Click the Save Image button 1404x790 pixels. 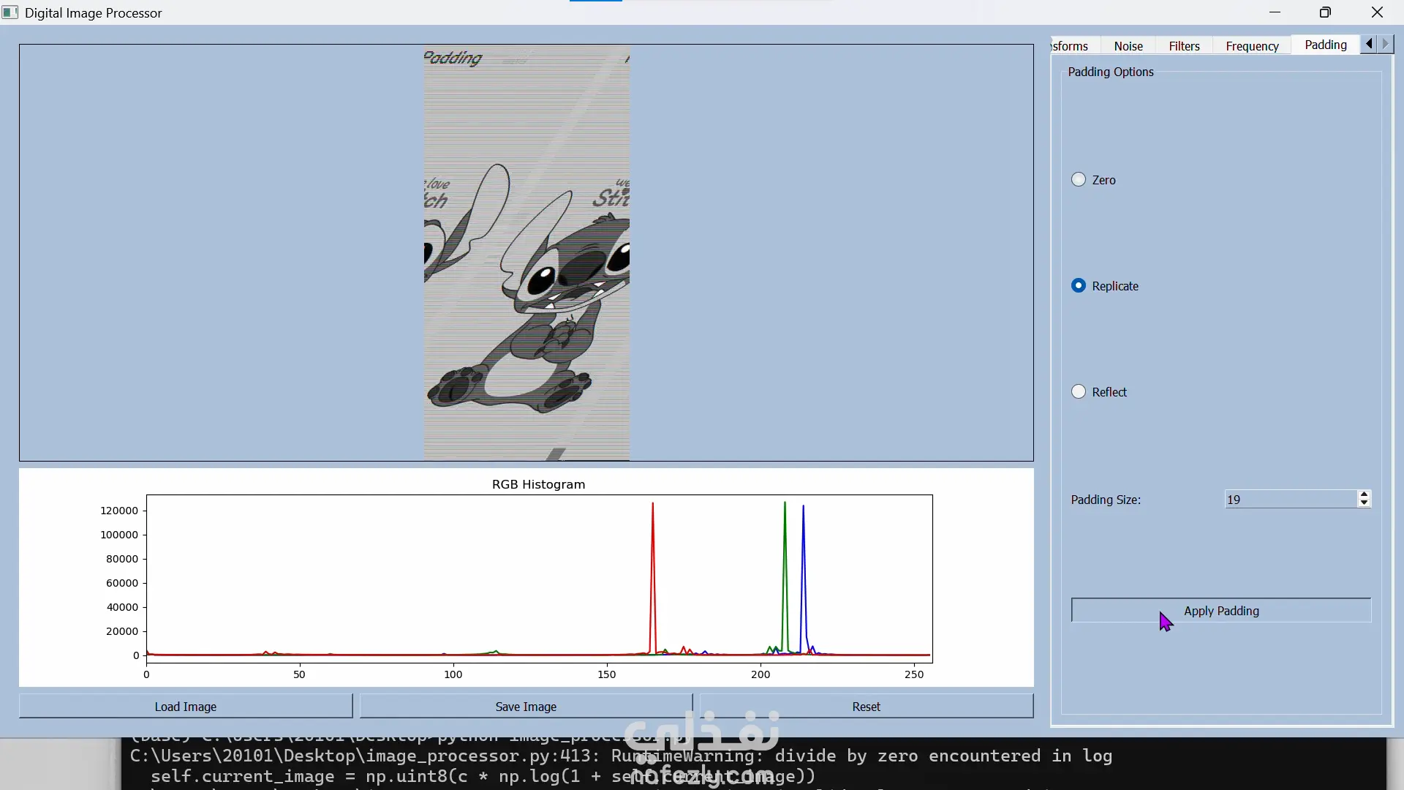[526, 707]
